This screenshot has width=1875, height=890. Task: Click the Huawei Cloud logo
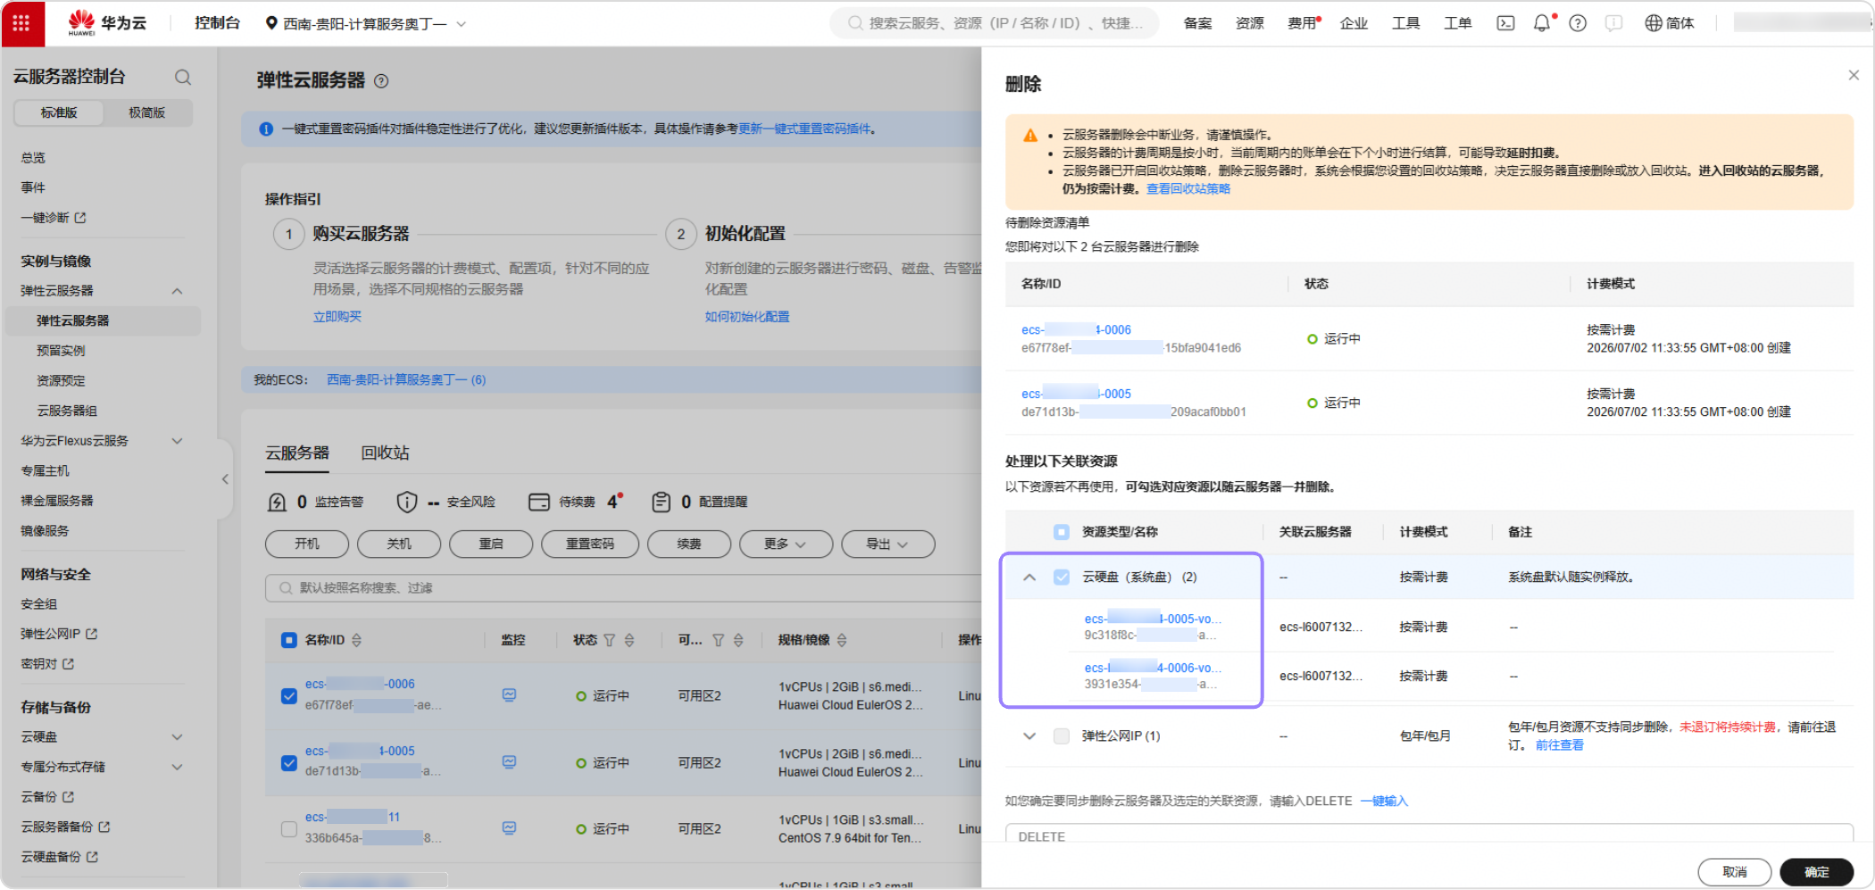tap(107, 23)
